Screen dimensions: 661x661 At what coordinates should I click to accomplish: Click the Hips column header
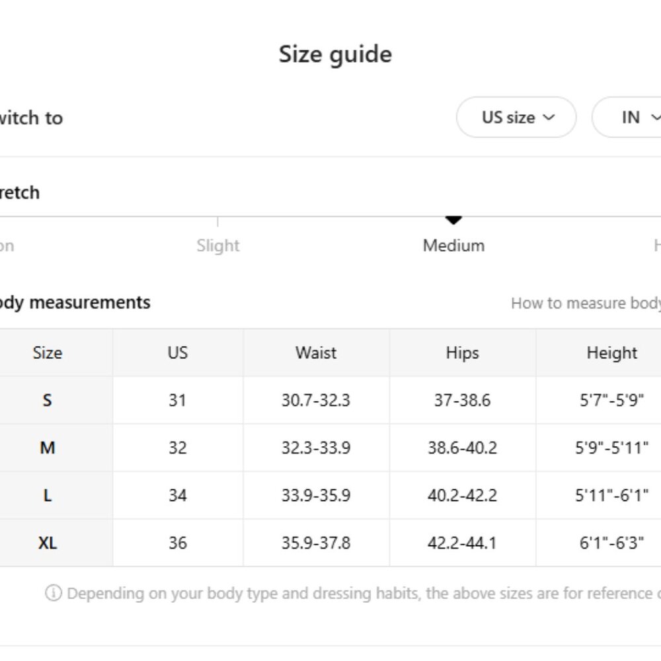click(463, 353)
